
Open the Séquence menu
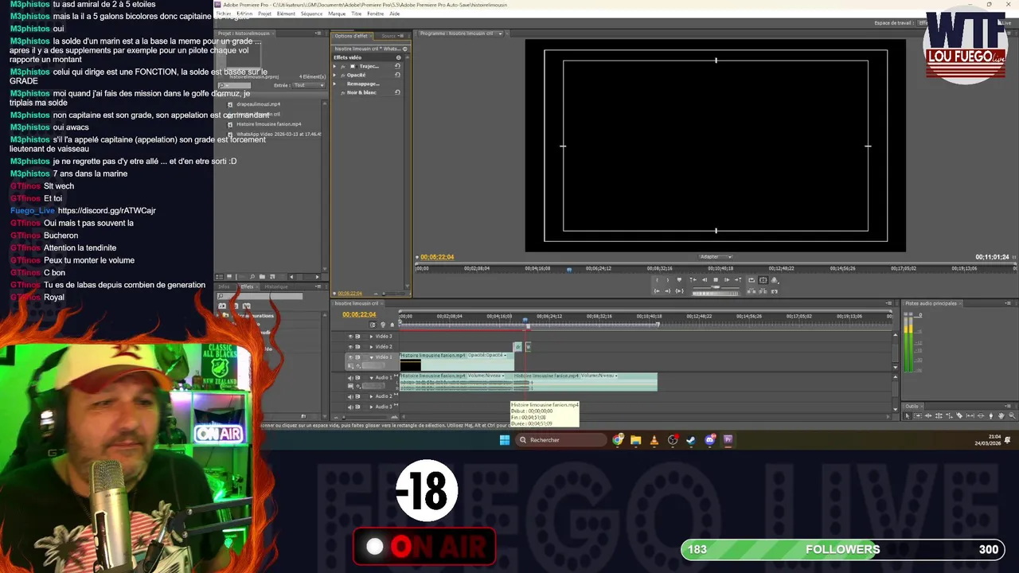coord(311,14)
